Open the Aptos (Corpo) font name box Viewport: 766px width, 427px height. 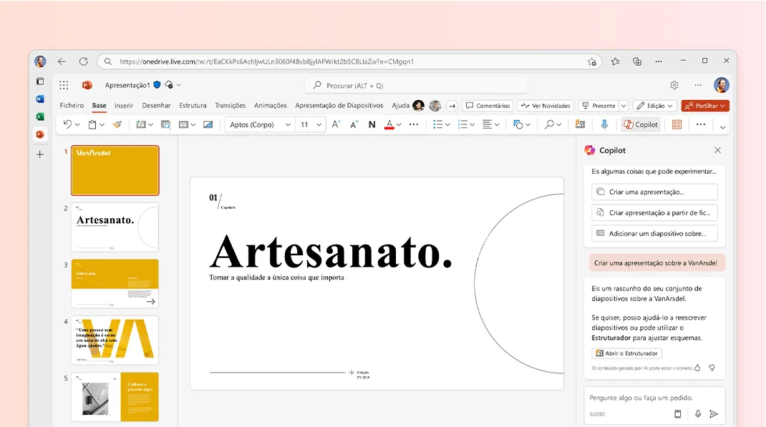click(x=259, y=124)
